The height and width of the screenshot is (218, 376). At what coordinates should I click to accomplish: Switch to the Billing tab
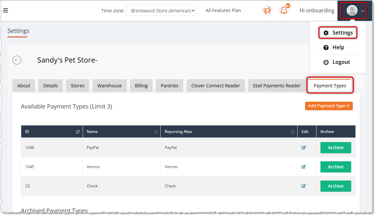click(141, 86)
